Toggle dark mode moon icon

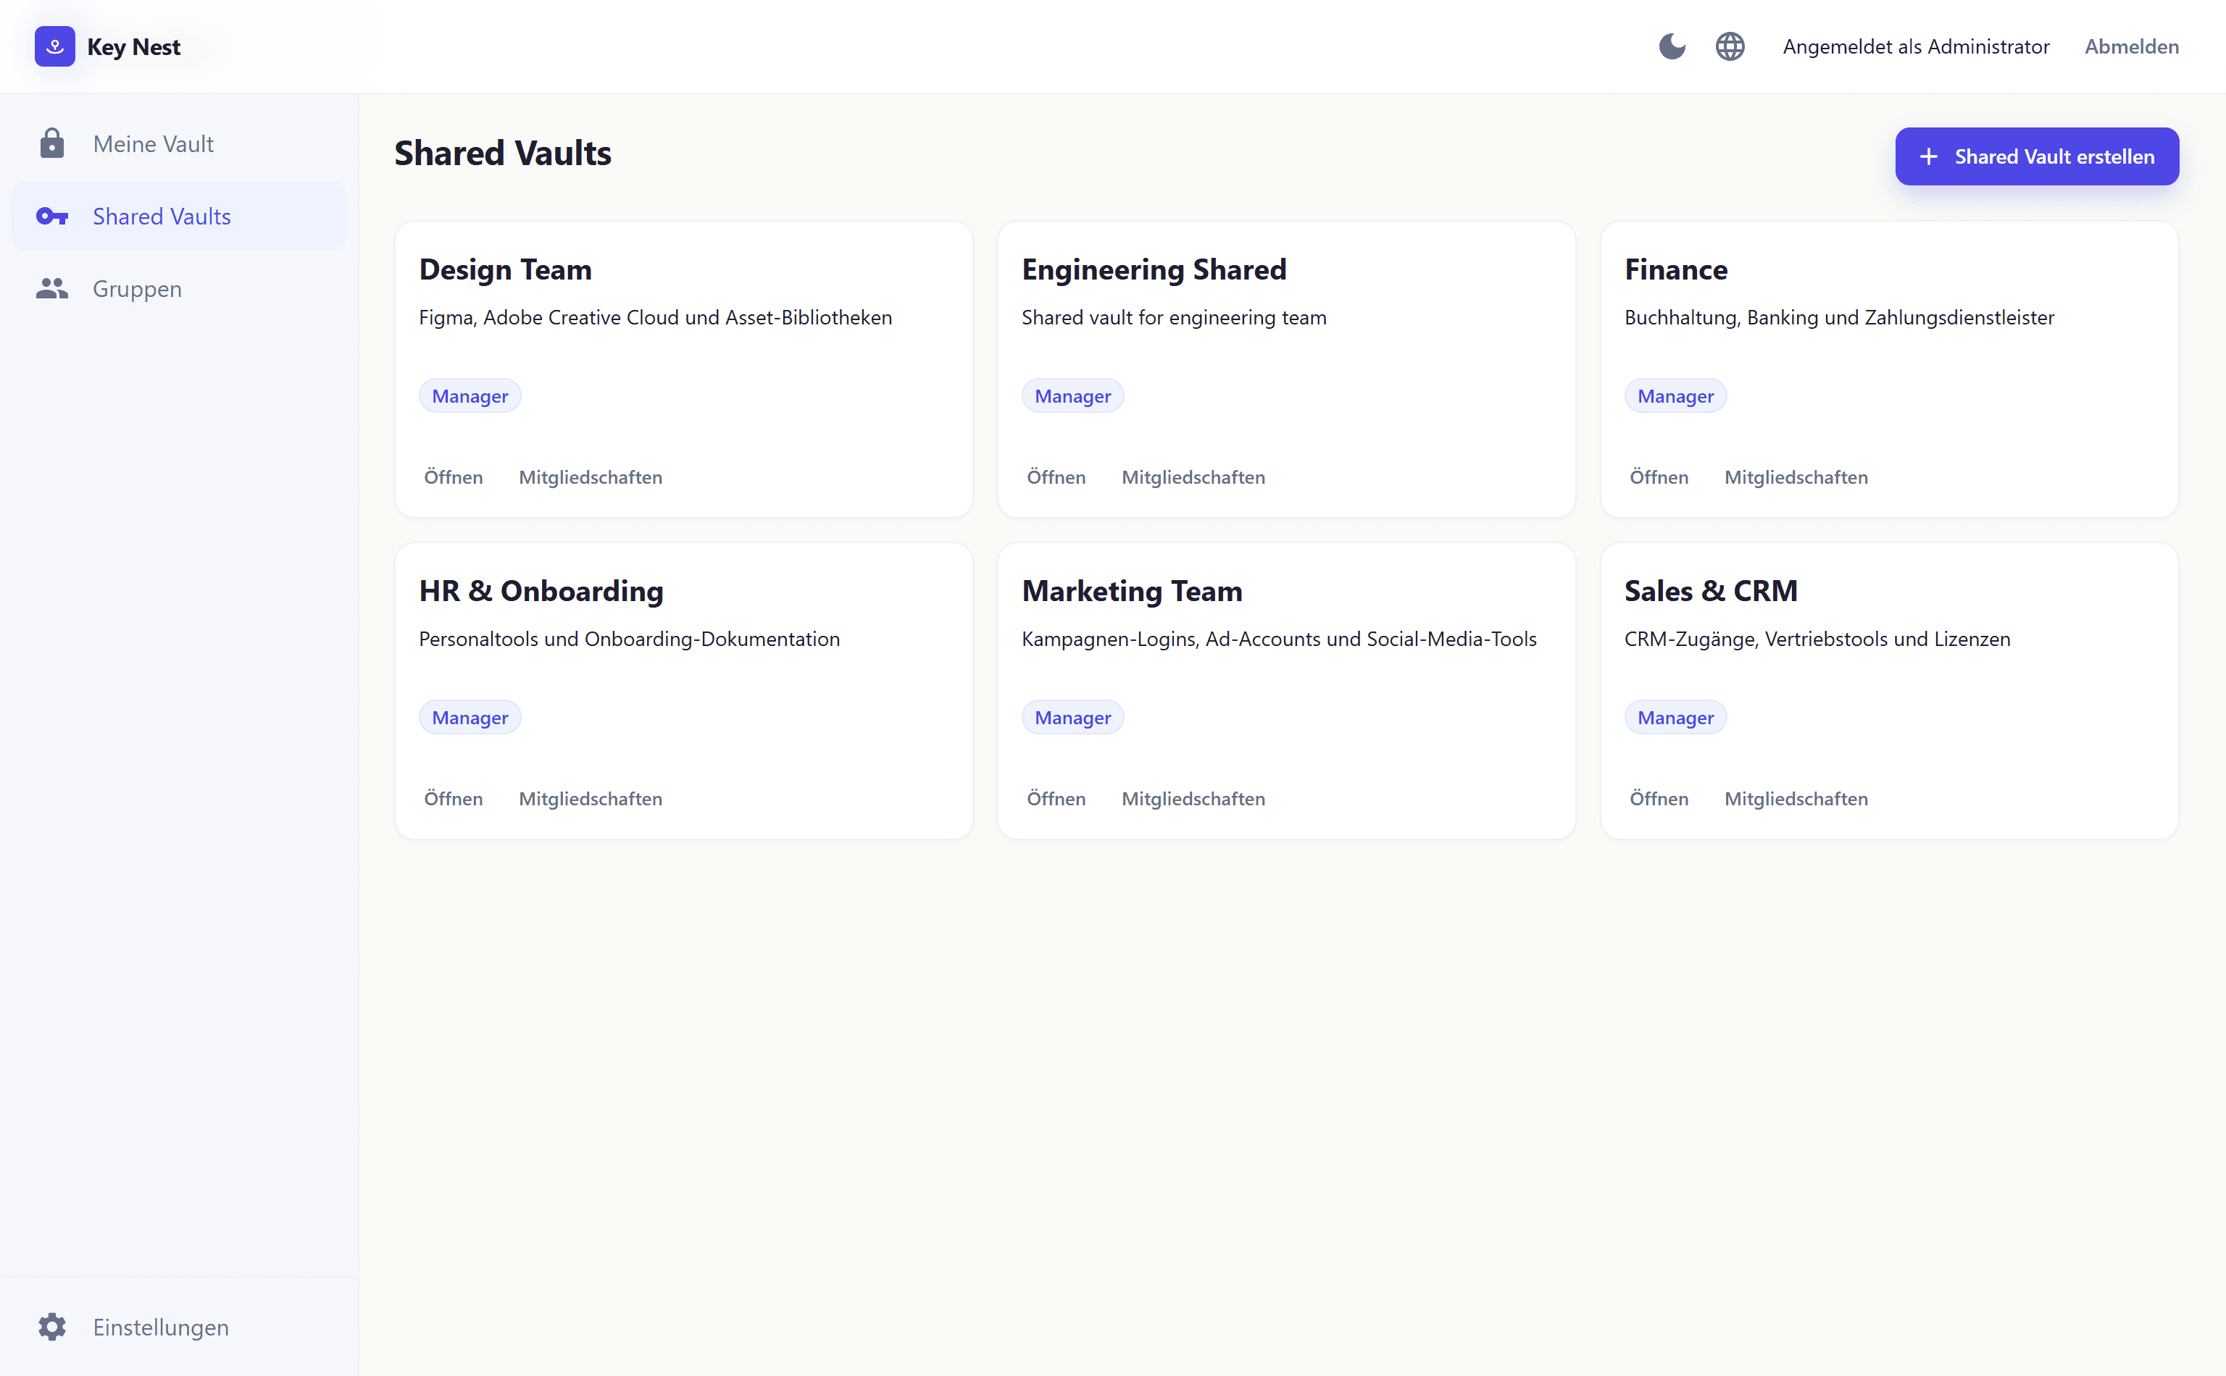(x=1672, y=46)
